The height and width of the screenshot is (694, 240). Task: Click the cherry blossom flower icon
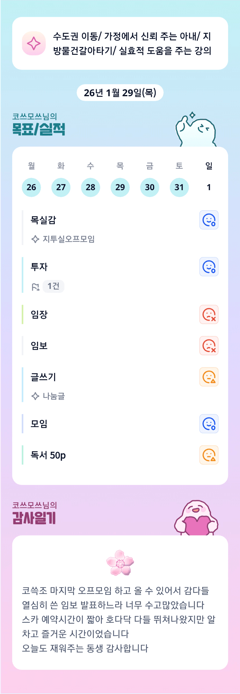click(120, 563)
